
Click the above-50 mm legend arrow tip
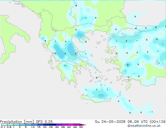pos(83,125)
